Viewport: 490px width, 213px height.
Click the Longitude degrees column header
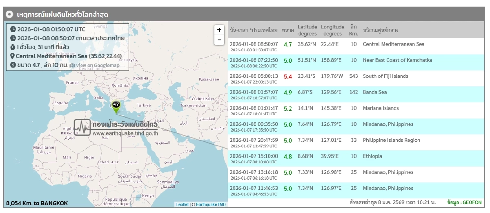[x=332, y=30]
